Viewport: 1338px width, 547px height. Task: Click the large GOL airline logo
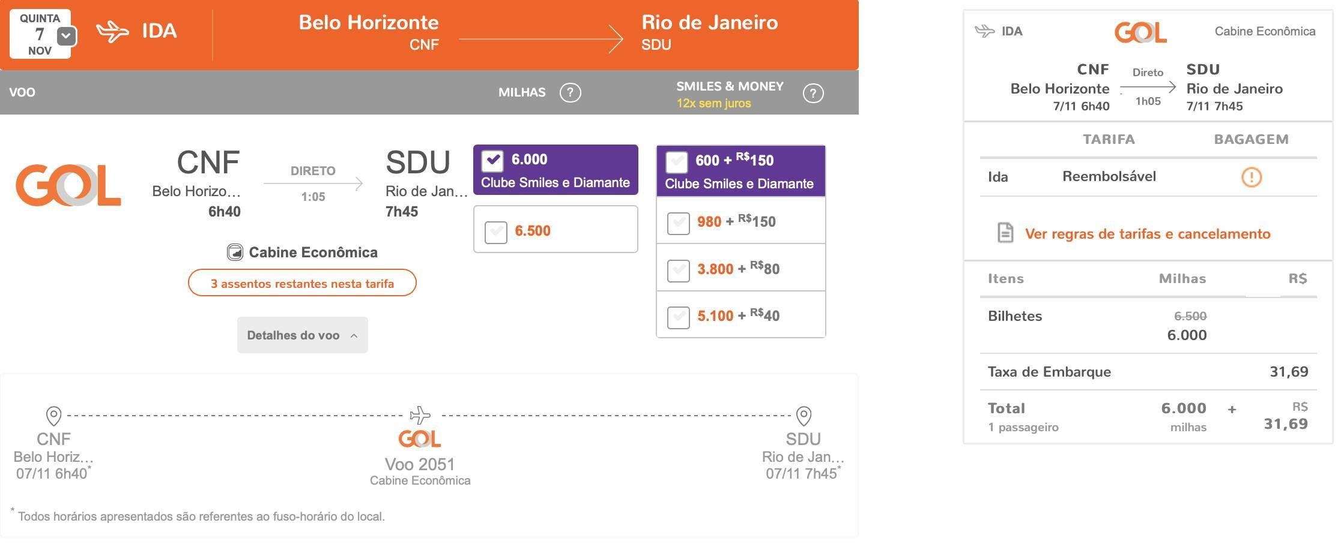click(x=68, y=185)
